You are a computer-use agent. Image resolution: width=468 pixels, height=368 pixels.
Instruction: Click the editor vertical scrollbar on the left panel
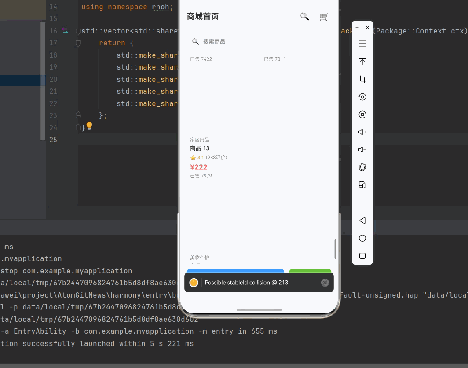click(43, 81)
